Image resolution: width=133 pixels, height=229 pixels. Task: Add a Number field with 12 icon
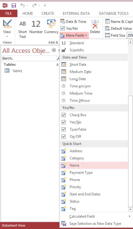tap(36, 27)
